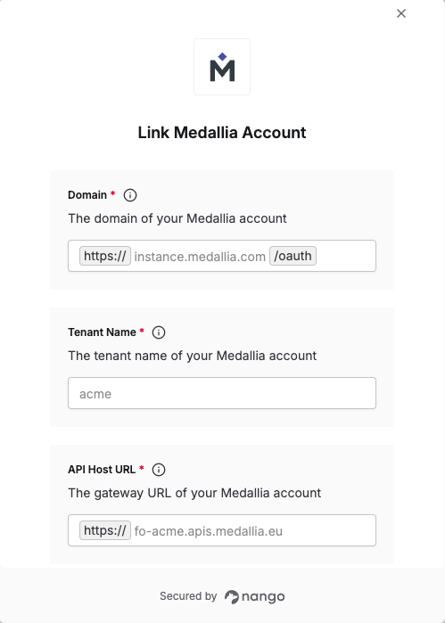This screenshot has height=623, width=445.
Task: Click 'The domain of your Medallia account' text
Action: coord(177,218)
